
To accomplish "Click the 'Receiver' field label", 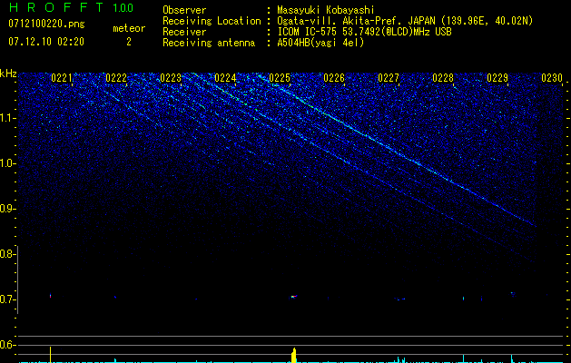I will 184,32.
